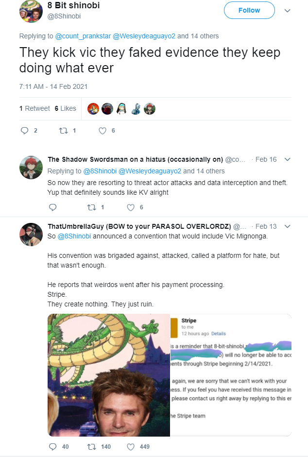
Task: Open the chevron menu next to Follow
Action: (287, 11)
